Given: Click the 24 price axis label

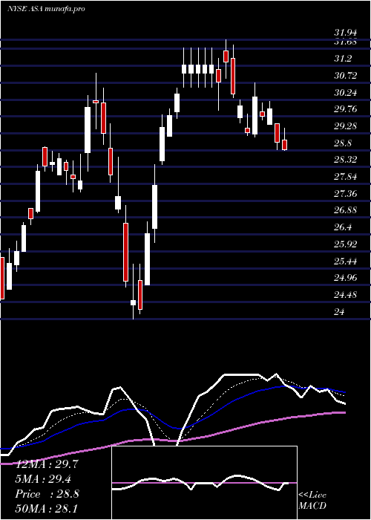Looking at the screenshot, I should point(339,312).
